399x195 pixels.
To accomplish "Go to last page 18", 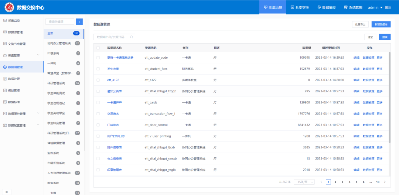I will [378, 182].
